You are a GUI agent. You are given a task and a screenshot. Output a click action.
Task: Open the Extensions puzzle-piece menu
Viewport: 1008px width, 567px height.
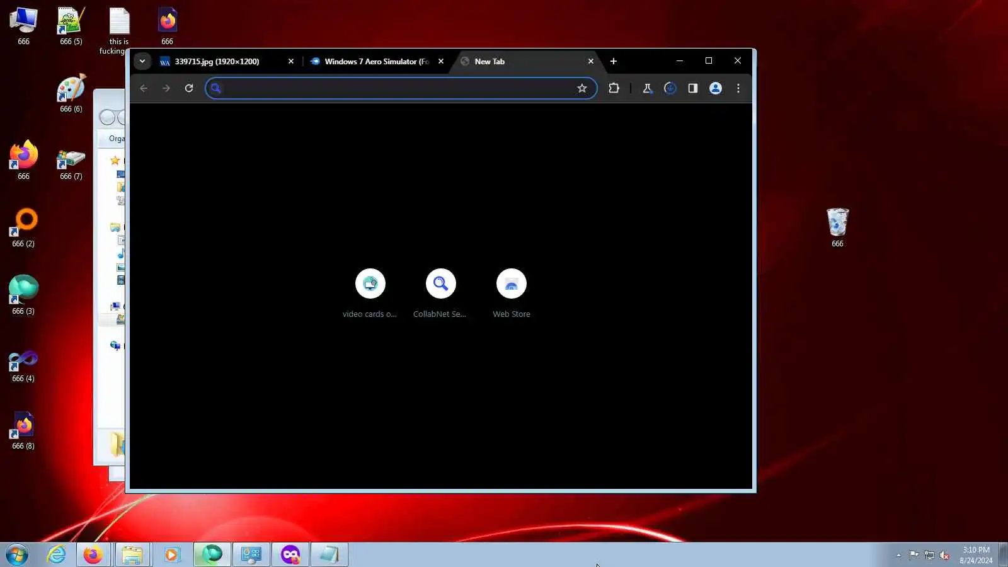pyautogui.click(x=614, y=88)
